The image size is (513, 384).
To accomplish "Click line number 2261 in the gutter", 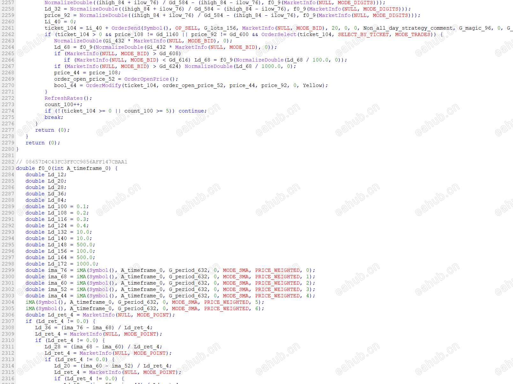I will [x=8, y=28].
